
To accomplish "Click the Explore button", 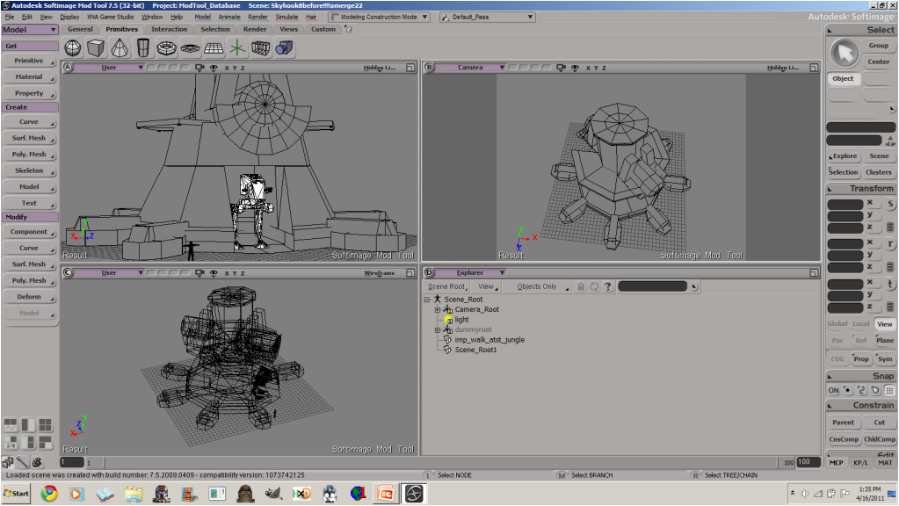I will (844, 155).
